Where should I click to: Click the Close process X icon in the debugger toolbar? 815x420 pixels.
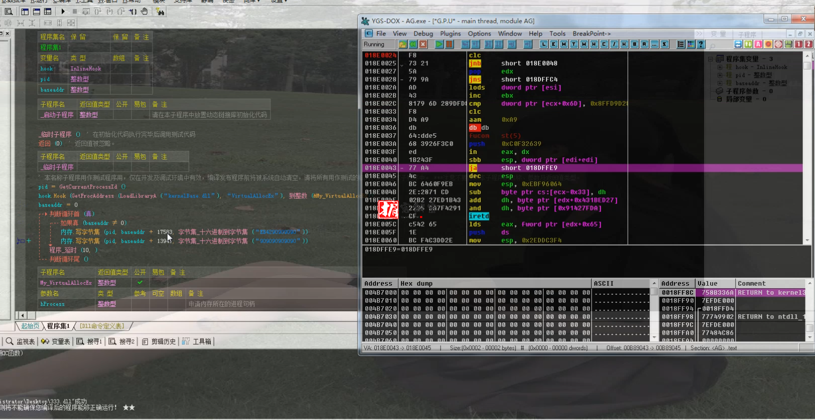click(x=423, y=44)
